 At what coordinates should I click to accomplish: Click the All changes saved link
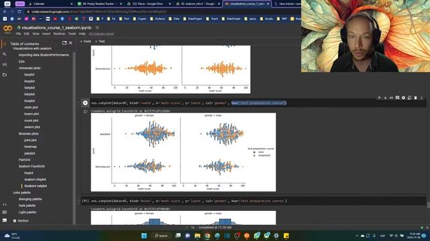[101, 34]
